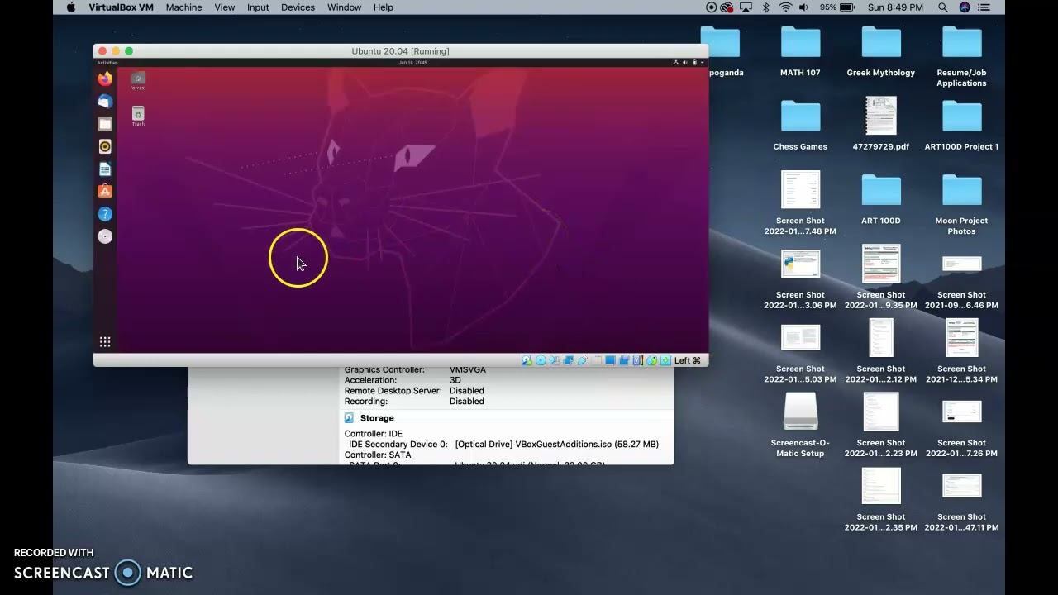Open the Input menu
This screenshot has width=1058, height=595.
point(258,7)
